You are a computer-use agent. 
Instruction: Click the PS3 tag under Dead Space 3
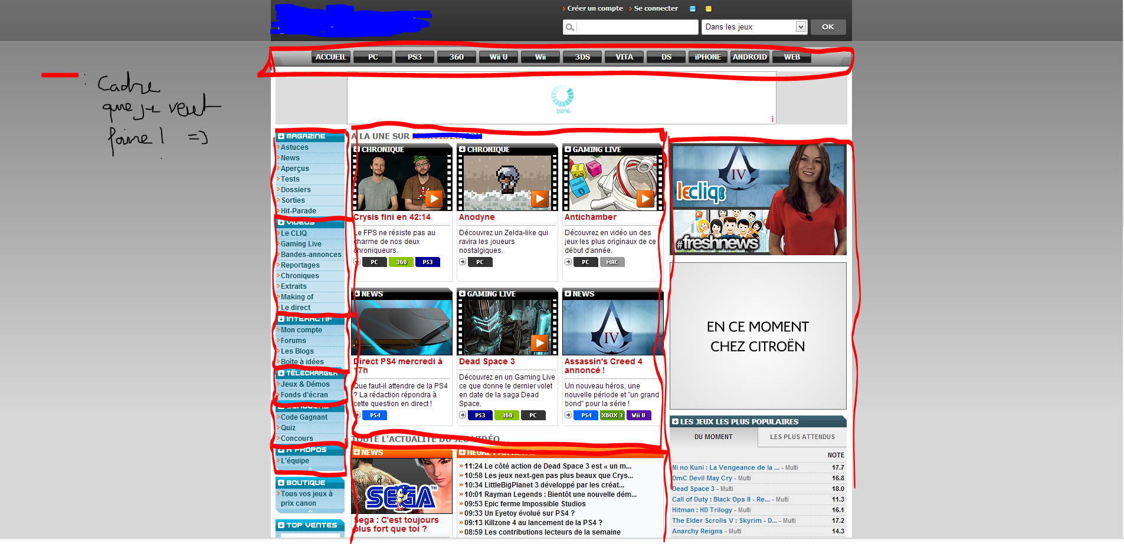click(480, 416)
